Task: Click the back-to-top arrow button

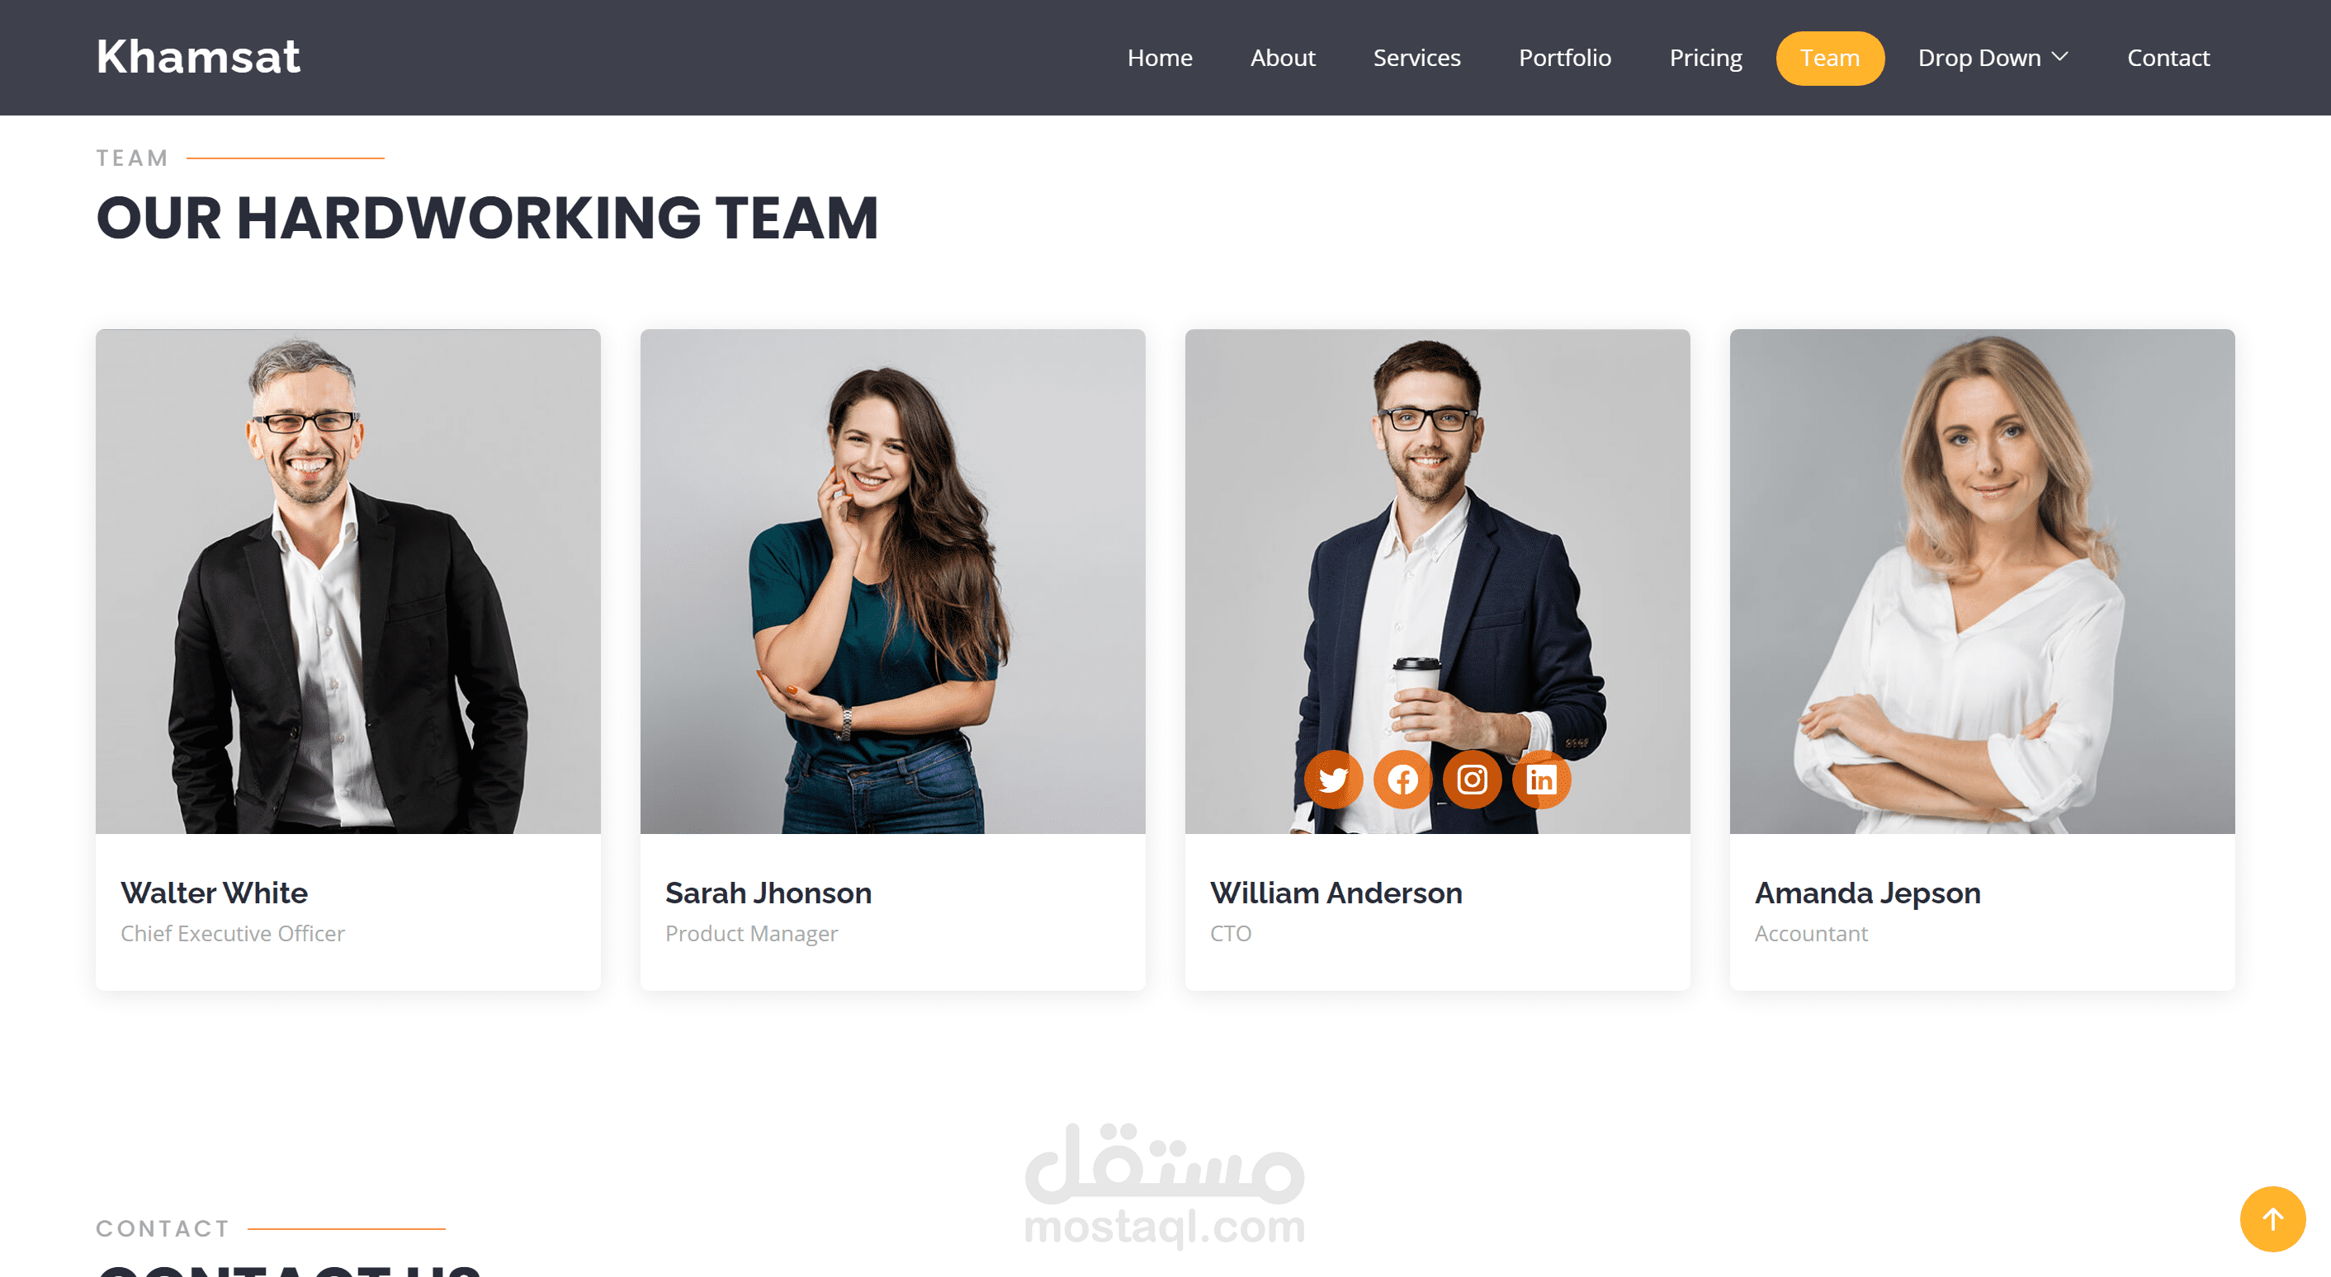Action: click(2272, 1219)
